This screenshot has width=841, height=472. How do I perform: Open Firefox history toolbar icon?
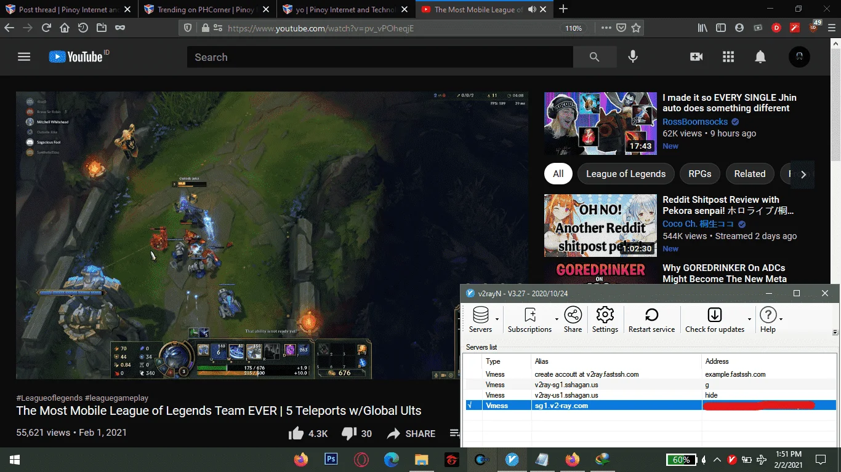(83, 28)
